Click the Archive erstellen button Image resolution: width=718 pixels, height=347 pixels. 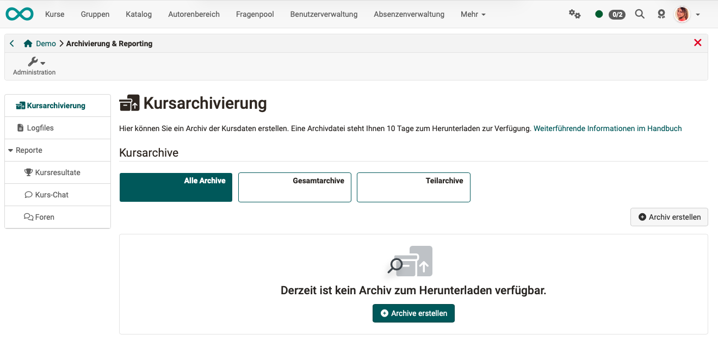[413, 313]
